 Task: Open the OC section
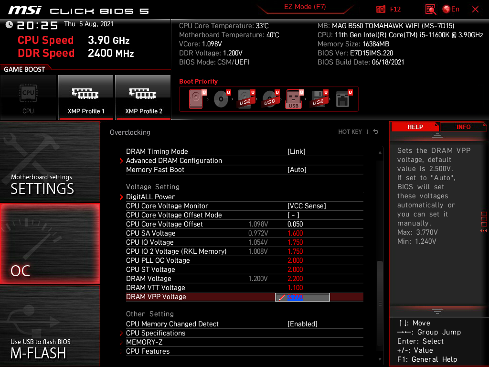tap(50, 244)
